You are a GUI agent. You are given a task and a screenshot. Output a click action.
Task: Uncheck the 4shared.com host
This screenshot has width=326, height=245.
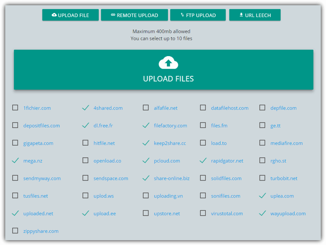point(85,108)
